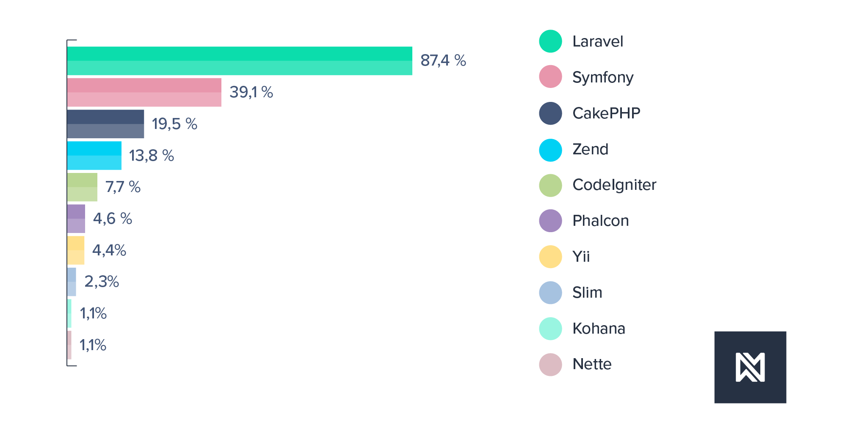Click the Laravel green legend circle
Screen dimensions: 867x433
point(550,41)
